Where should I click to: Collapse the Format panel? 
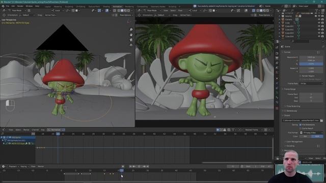click(287, 52)
